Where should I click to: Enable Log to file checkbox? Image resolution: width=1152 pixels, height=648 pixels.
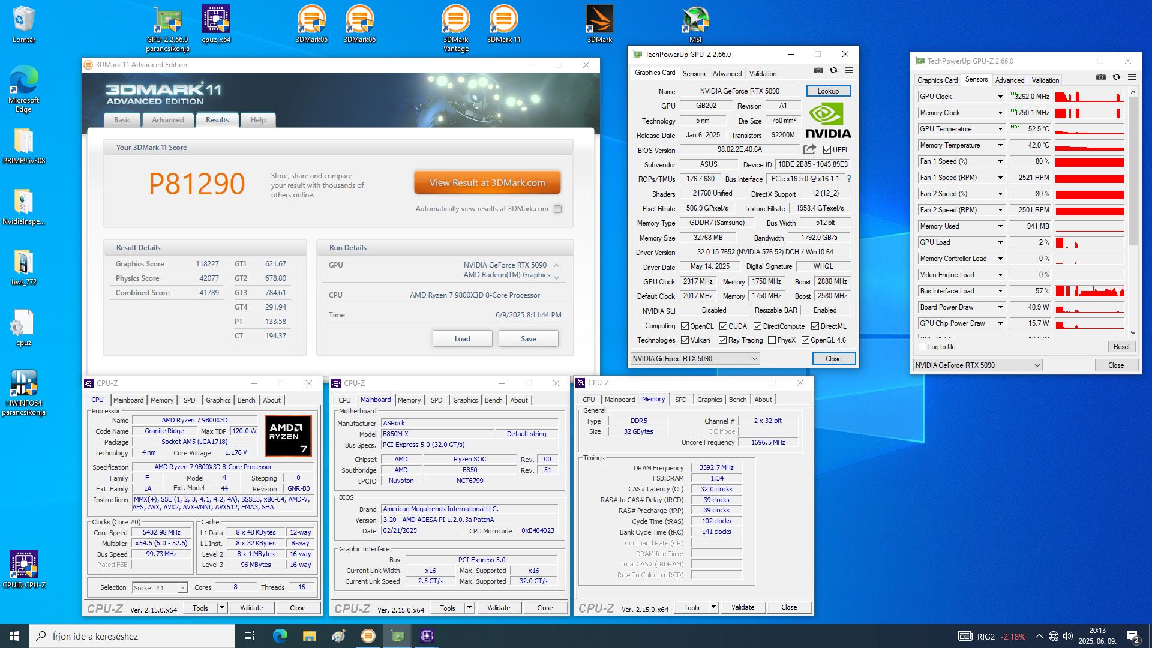point(923,347)
